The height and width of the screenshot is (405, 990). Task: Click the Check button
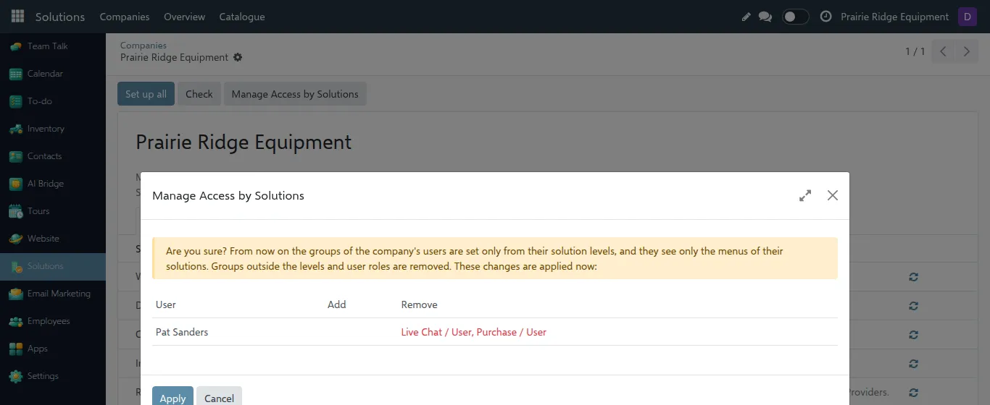(x=199, y=94)
